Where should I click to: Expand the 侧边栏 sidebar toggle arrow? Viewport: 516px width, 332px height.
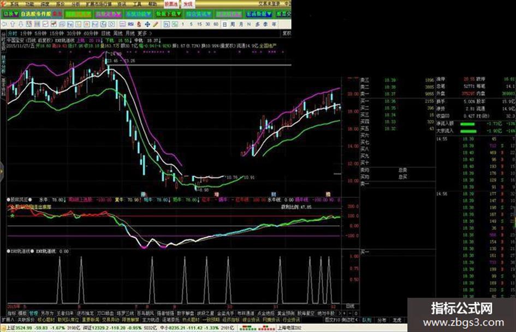pyautogui.click(x=351, y=319)
